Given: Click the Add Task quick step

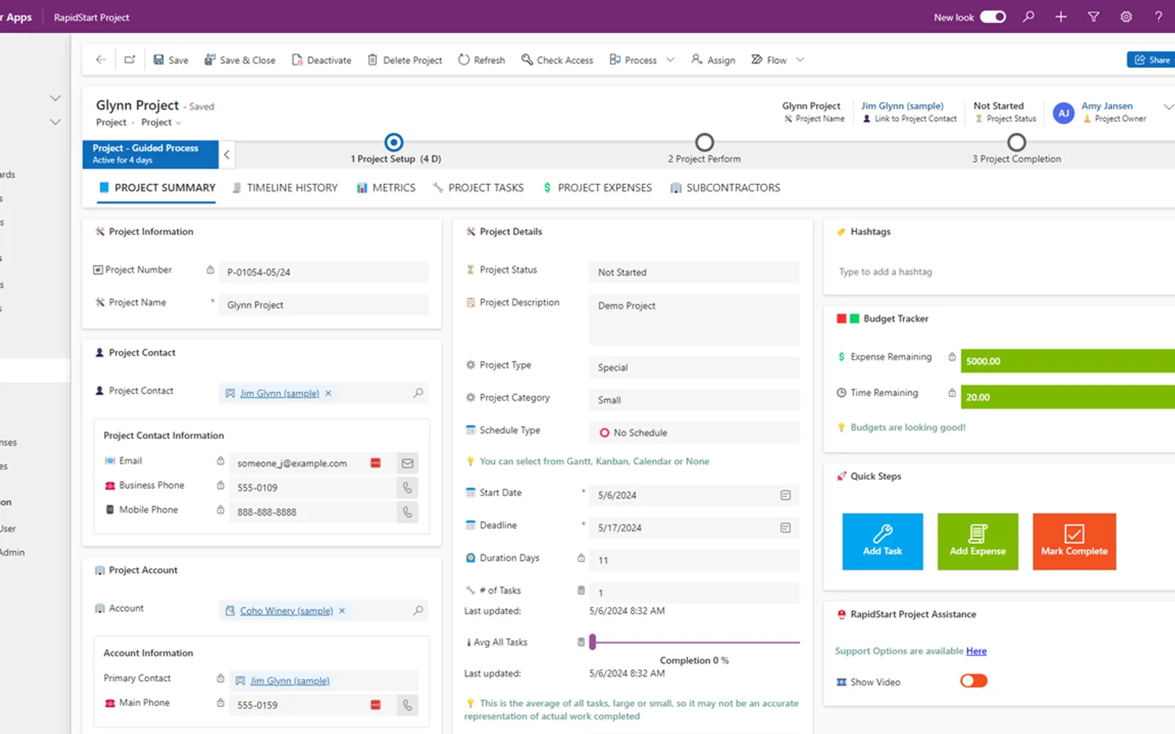Looking at the screenshot, I should [x=883, y=542].
